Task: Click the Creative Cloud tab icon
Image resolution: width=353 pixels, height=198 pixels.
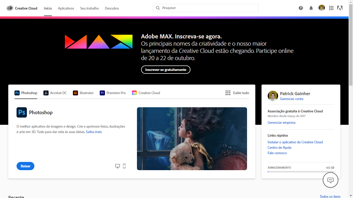Action: pyautogui.click(x=134, y=93)
